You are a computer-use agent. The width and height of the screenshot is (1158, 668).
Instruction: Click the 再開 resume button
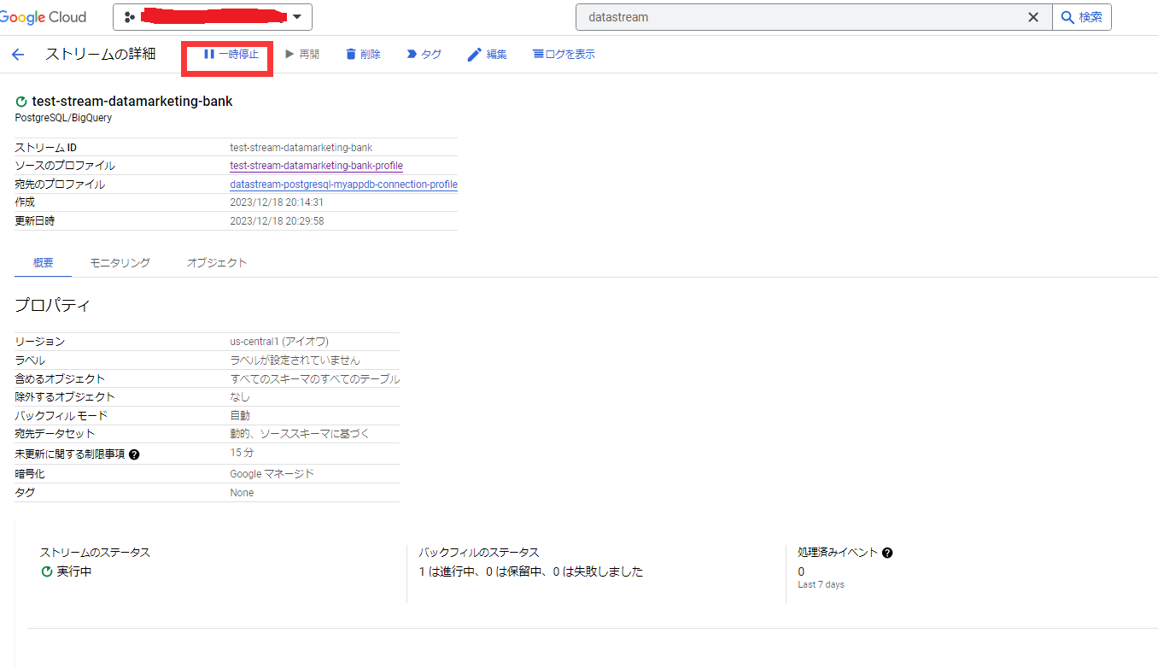pos(301,55)
